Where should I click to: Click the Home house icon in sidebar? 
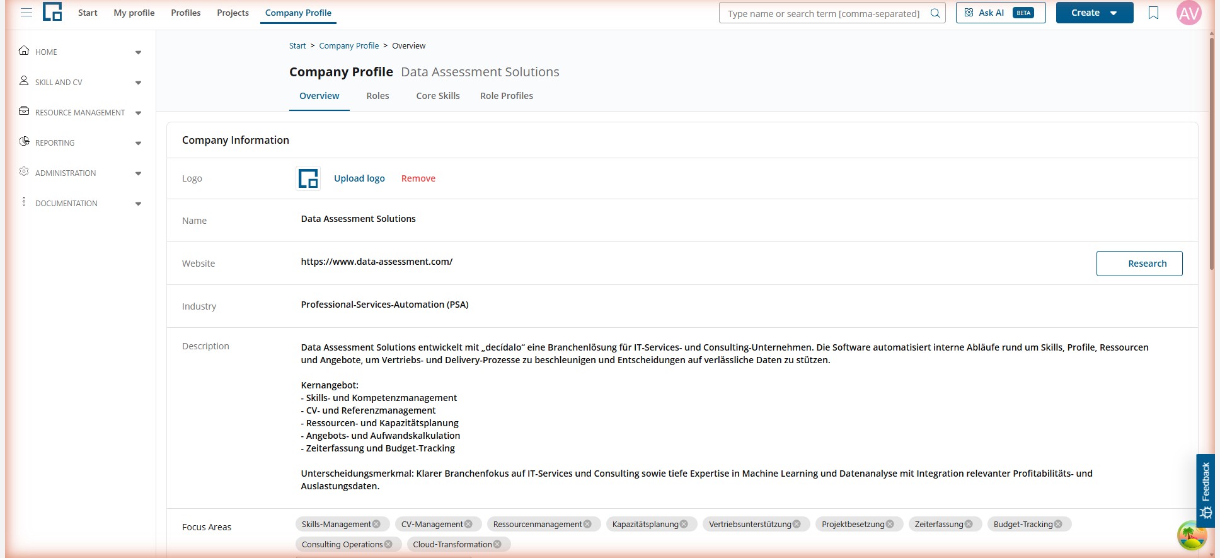click(24, 50)
